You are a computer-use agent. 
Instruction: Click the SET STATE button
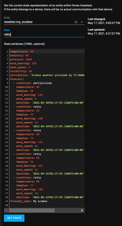click(14, 218)
